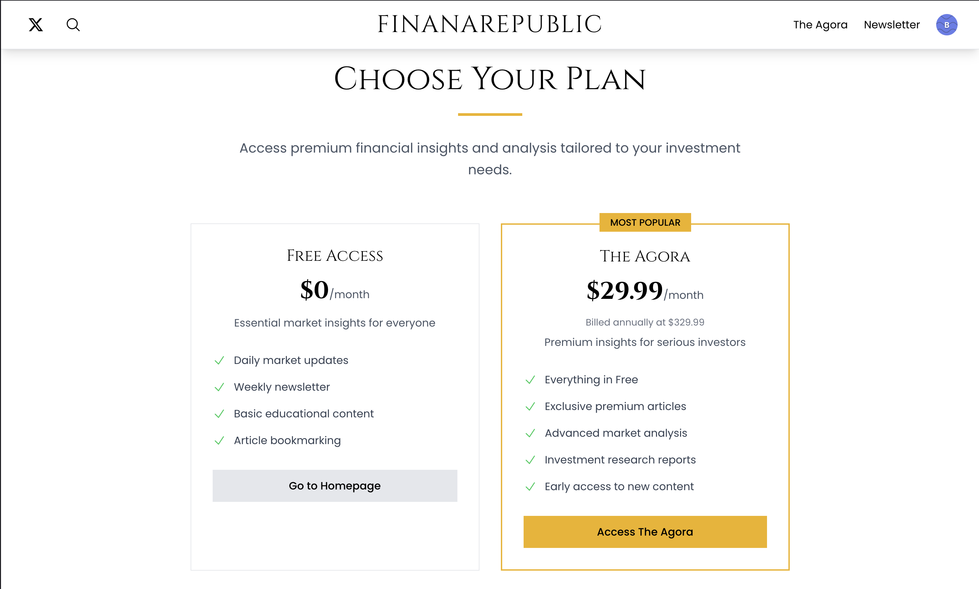Click the checkmark beside Weekly newsletter

coord(219,387)
